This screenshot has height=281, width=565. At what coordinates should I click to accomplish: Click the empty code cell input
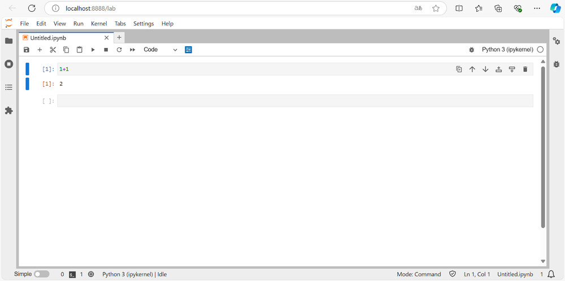(295, 101)
